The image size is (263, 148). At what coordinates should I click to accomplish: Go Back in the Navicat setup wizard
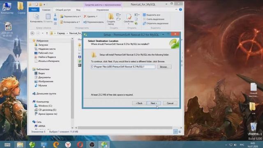tap(139, 103)
